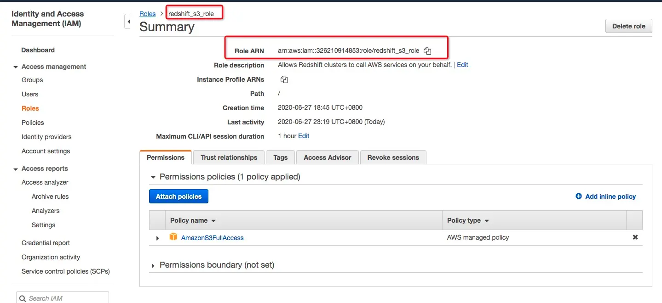662x303 pixels.
Task: Collapse the IAM sidebar panel arrow
Action: pyautogui.click(x=128, y=22)
